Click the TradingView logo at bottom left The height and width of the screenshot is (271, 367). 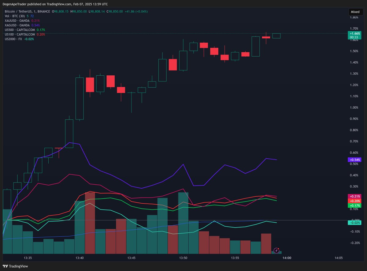[15, 266]
